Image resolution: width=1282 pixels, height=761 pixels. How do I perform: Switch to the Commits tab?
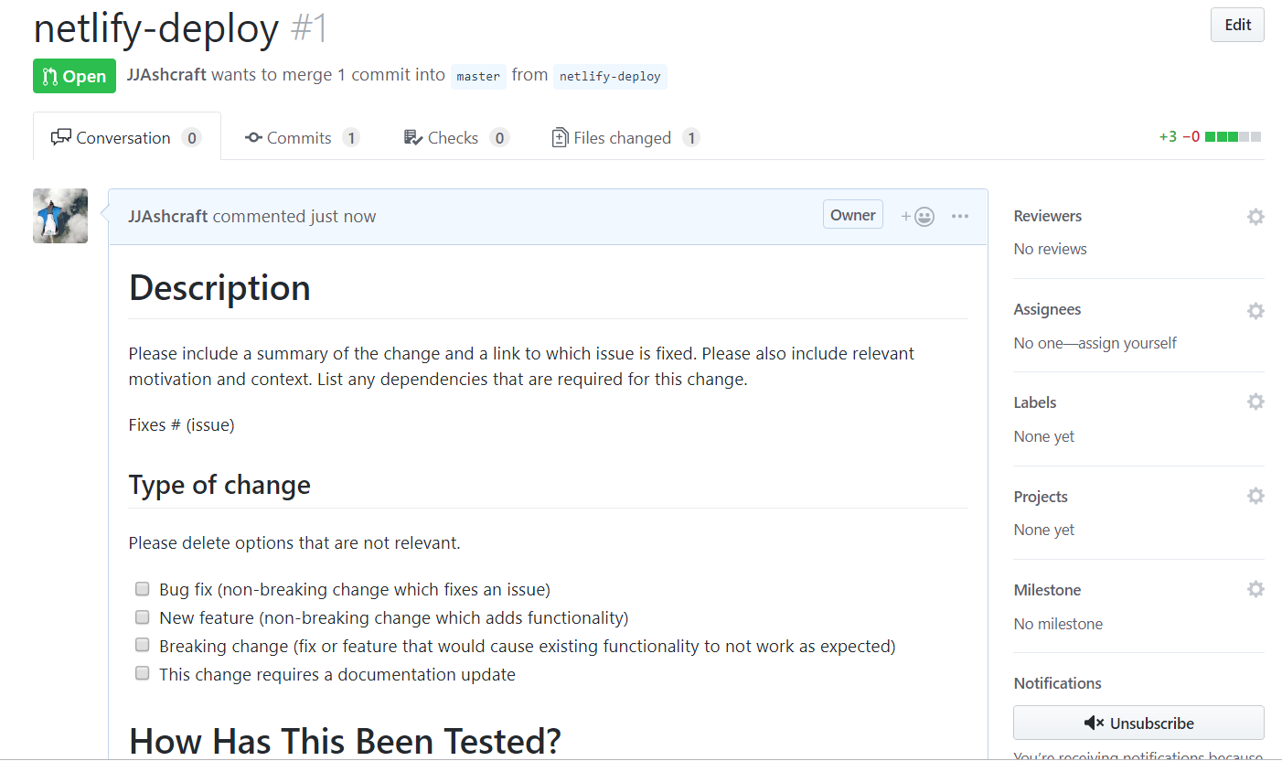[x=301, y=138]
